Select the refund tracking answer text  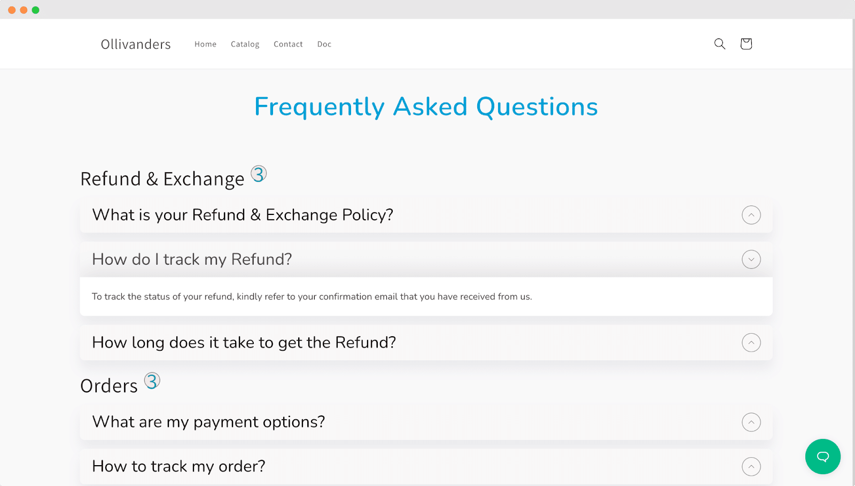pyautogui.click(x=312, y=296)
